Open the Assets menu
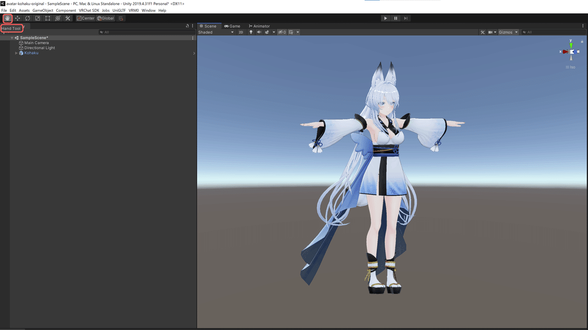Screen dimensions: 588x330 click(x=24, y=10)
